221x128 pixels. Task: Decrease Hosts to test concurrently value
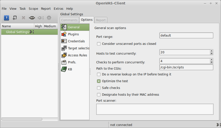pos(211,54)
